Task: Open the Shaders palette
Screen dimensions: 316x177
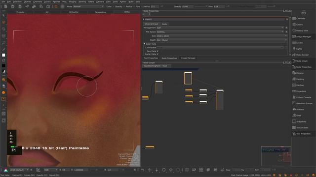Action: pos(298,109)
